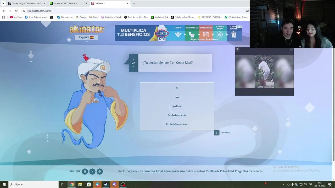
Task: Go back in browser history
Action: coord(4,11)
